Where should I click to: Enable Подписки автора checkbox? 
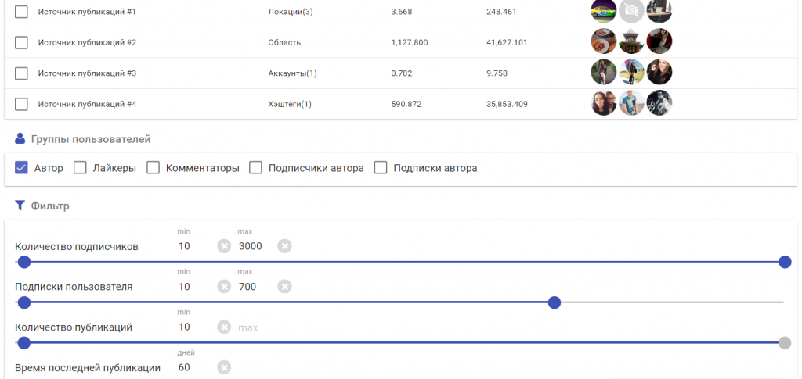[381, 168]
